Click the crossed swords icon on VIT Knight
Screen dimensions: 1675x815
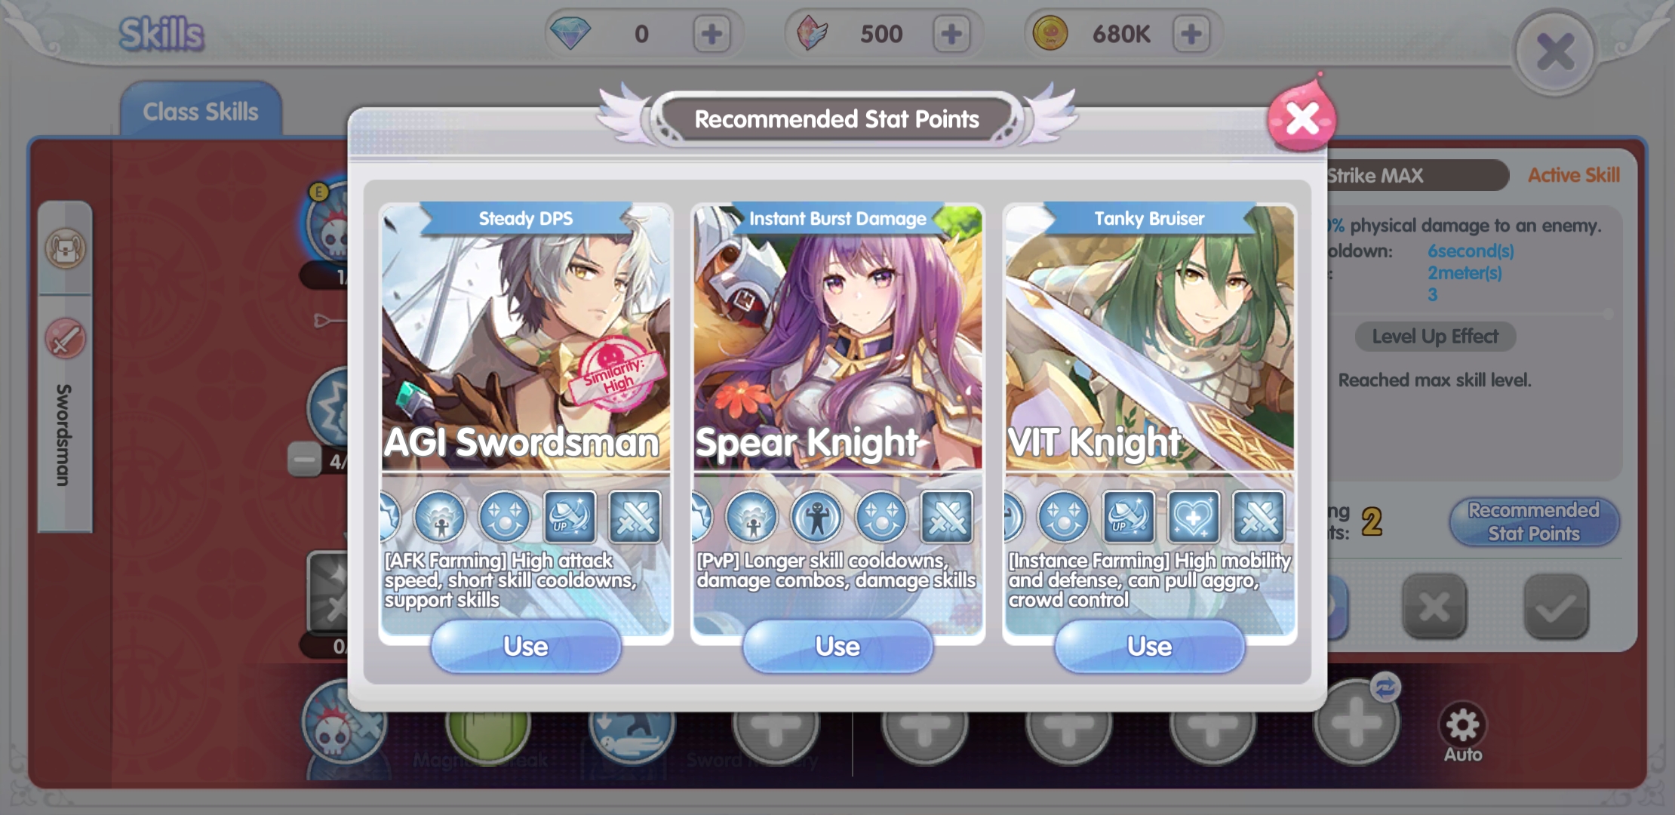pos(1259,517)
